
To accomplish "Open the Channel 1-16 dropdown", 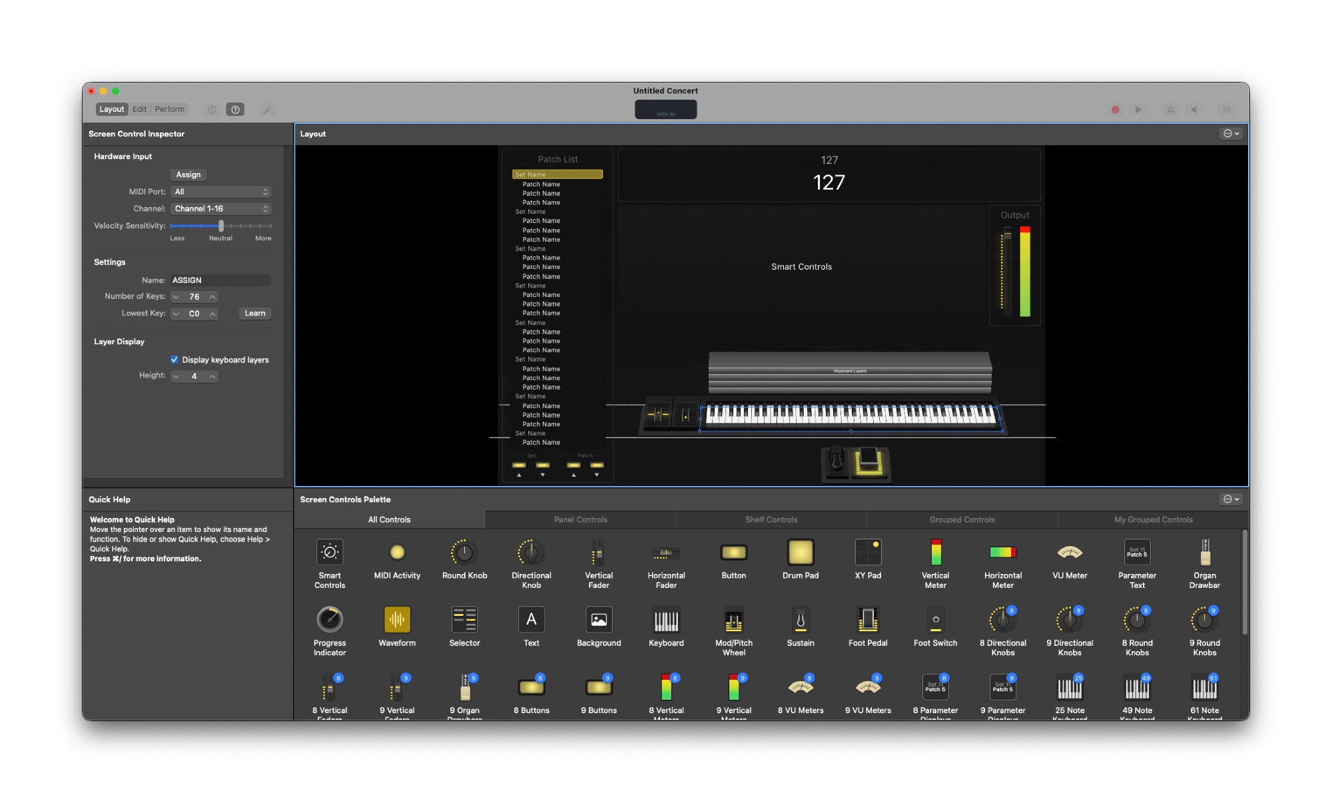I will pyautogui.click(x=221, y=209).
